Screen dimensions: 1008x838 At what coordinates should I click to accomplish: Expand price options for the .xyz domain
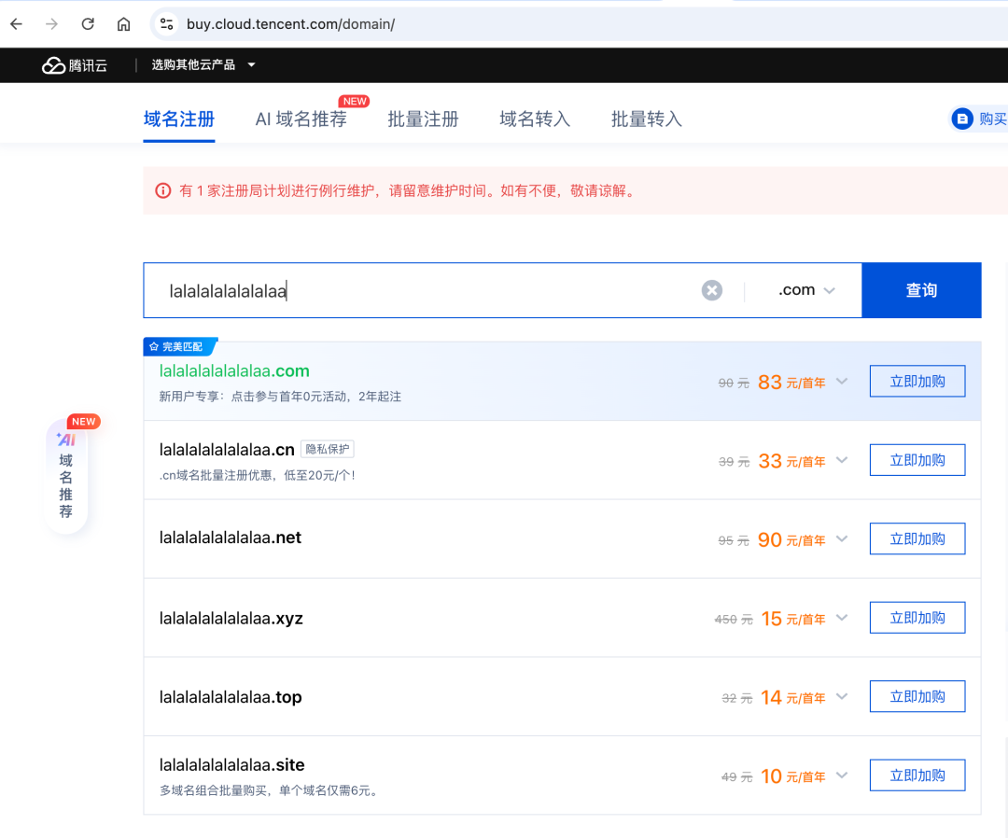(842, 618)
